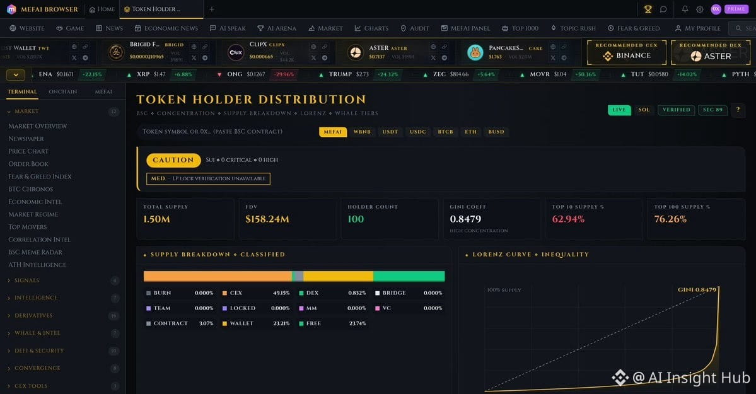This screenshot has height=394, width=756.
Task: Open the AI Arena nav item
Action: 277,28
